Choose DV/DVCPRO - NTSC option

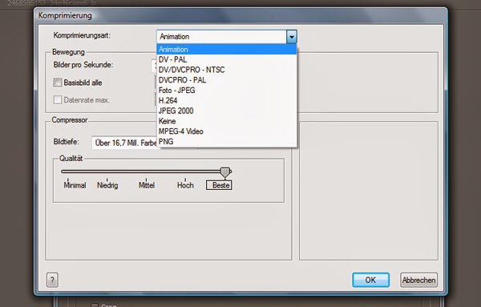227,70
